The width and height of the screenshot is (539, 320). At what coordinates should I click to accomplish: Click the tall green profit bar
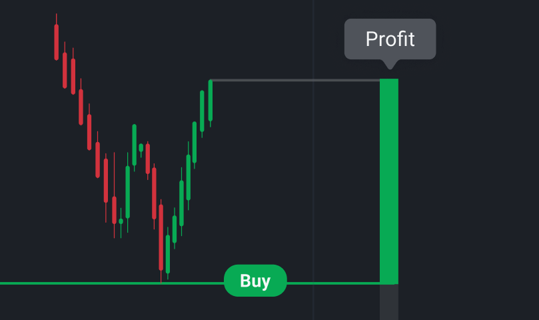[x=388, y=180]
